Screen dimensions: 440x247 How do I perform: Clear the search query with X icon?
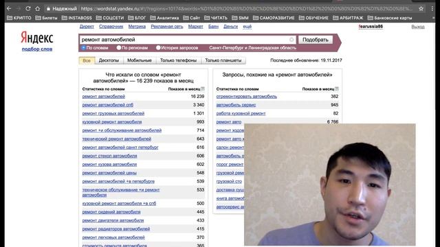click(291, 40)
